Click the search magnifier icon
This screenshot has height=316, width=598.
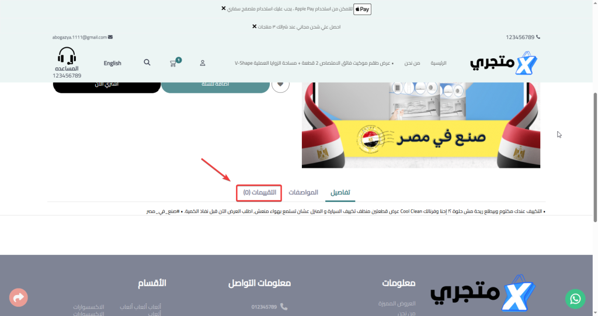coord(147,62)
